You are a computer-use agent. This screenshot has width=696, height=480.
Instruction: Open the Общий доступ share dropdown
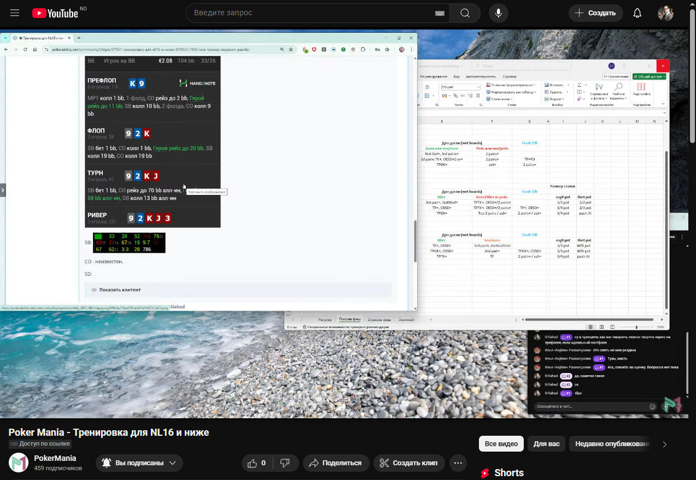(x=650, y=76)
